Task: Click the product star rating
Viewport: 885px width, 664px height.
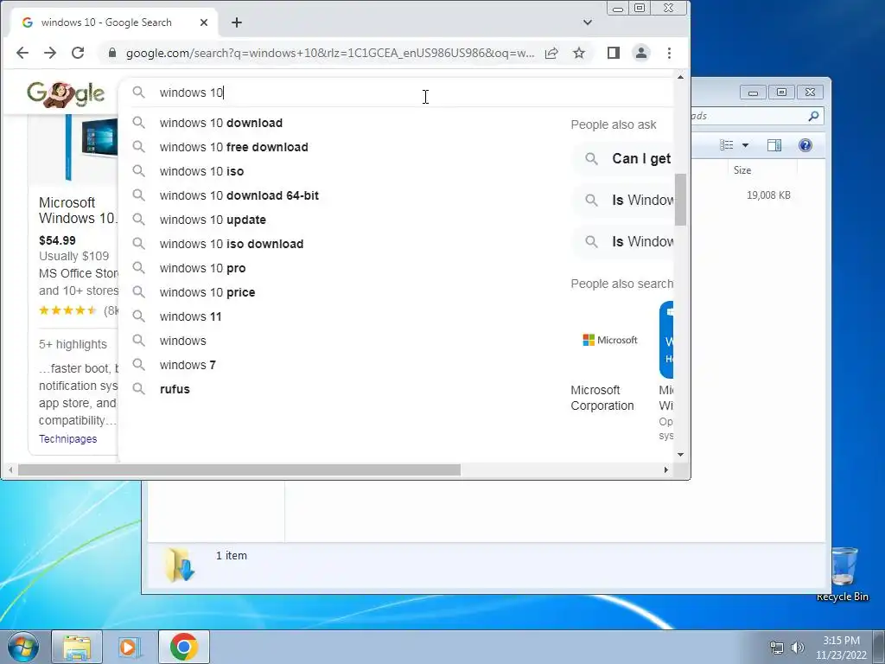Action: (x=67, y=310)
